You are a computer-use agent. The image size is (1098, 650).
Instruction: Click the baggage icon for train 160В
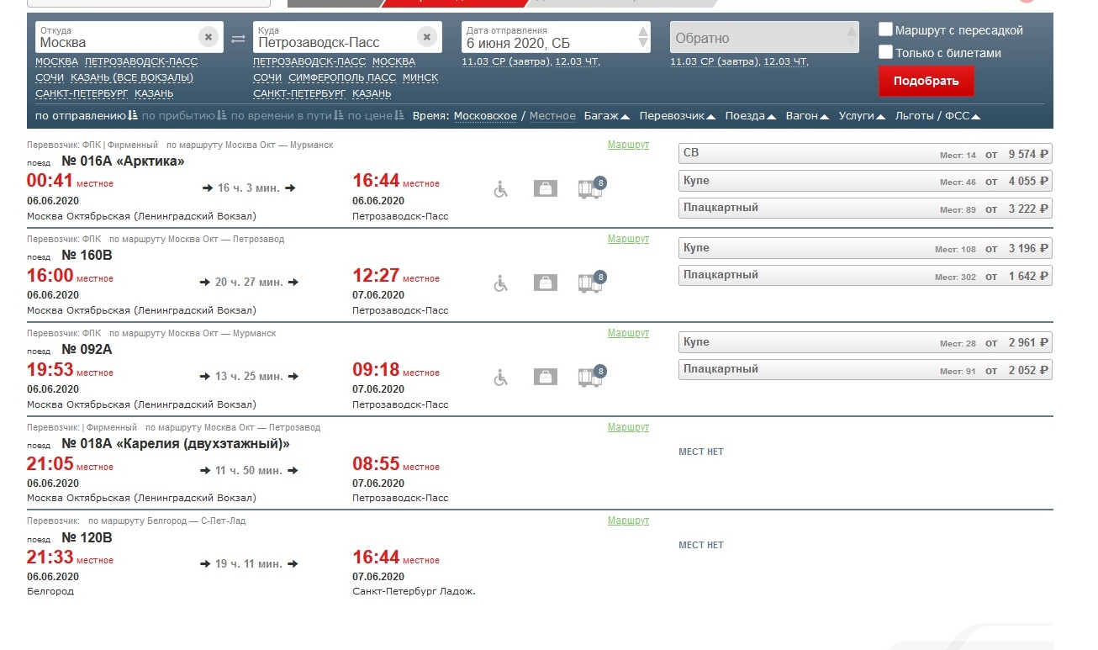pos(546,283)
